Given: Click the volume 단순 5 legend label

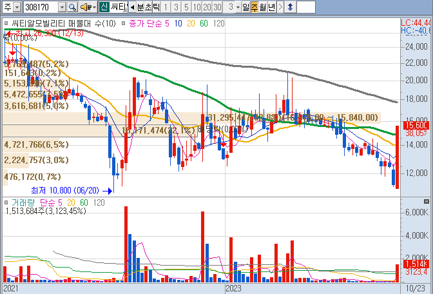Looking at the screenshot, I should pos(51,203).
